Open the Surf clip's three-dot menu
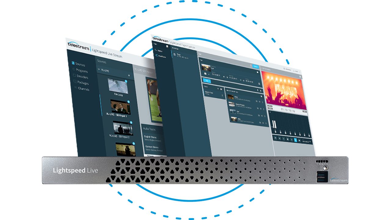391x220 pixels. click(265, 116)
